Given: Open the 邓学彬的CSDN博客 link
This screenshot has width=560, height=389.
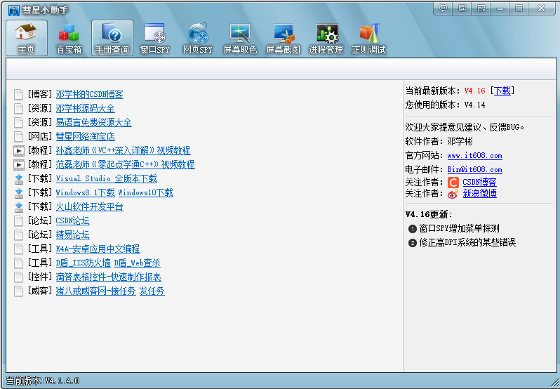Looking at the screenshot, I should click(90, 94).
